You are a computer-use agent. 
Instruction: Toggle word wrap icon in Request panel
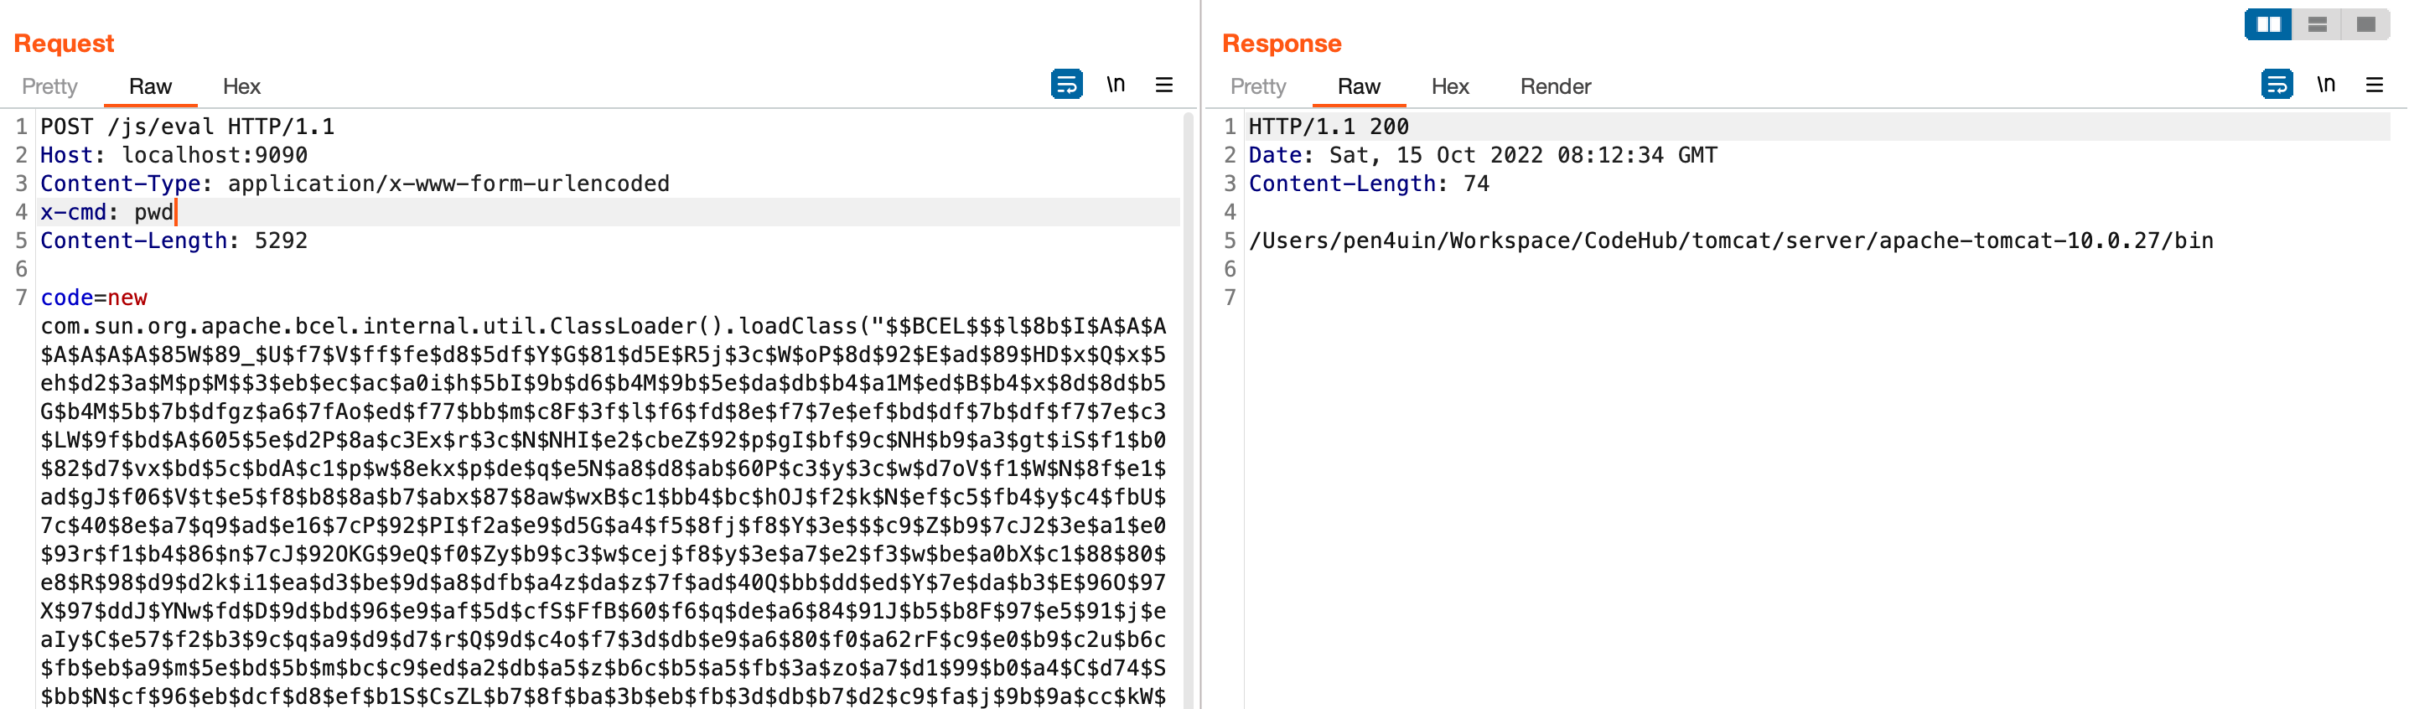tap(1066, 84)
